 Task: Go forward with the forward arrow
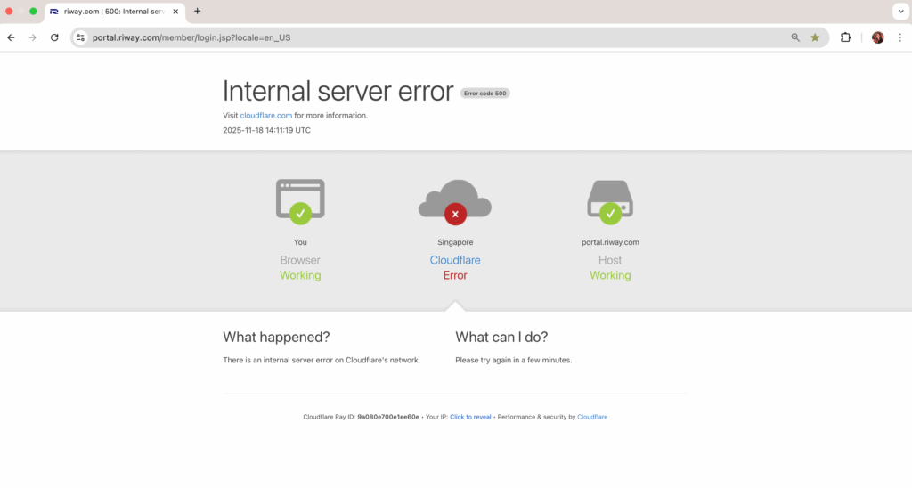click(33, 37)
